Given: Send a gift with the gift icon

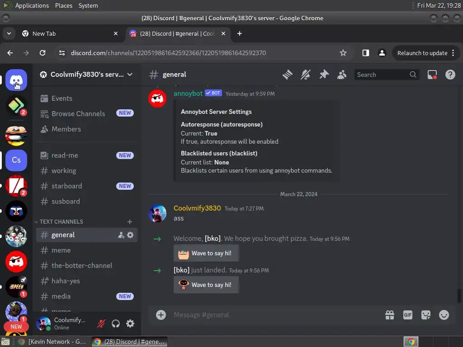Looking at the screenshot, I should tap(390, 315).
